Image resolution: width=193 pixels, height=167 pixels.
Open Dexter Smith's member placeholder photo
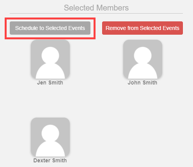coord(50,137)
